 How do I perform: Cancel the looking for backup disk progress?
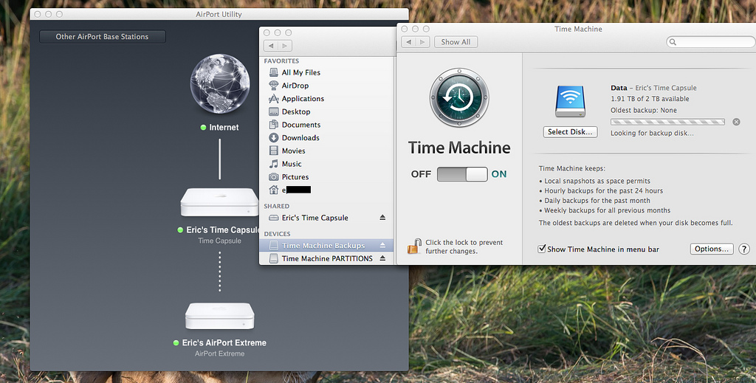coord(736,122)
